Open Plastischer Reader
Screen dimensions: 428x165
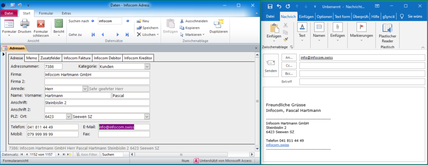(x=387, y=33)
